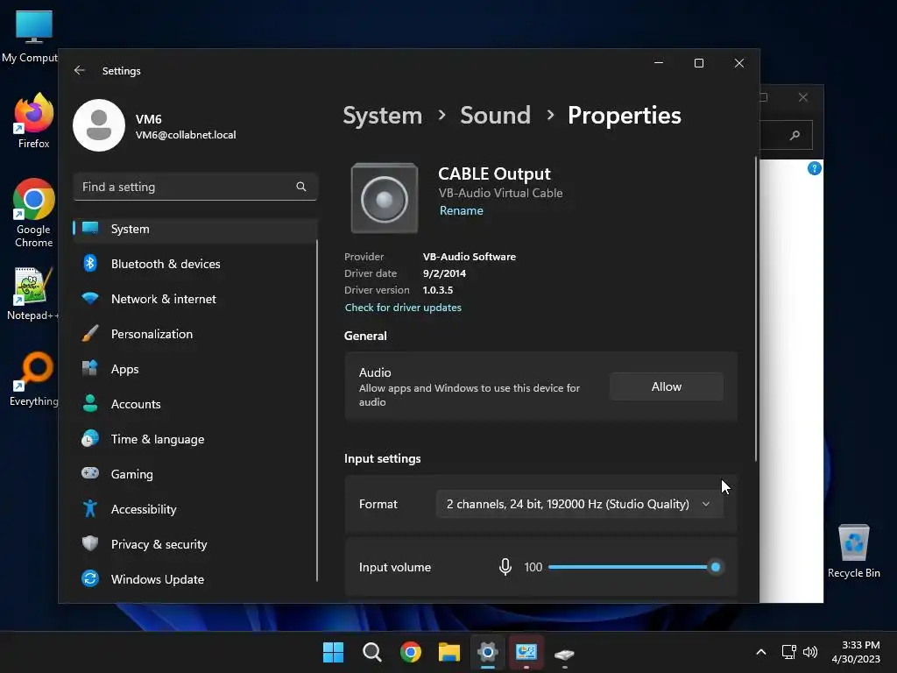Click the Rename link under CABLE Output
This screenshot has width=897, height=673.
coord(461,210)
